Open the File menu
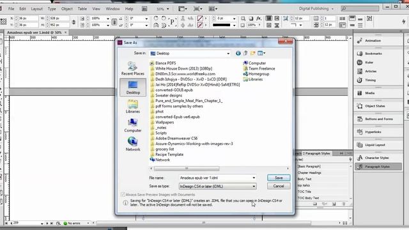Viewport: 409px width, 230px height. [x=12, y=8]
